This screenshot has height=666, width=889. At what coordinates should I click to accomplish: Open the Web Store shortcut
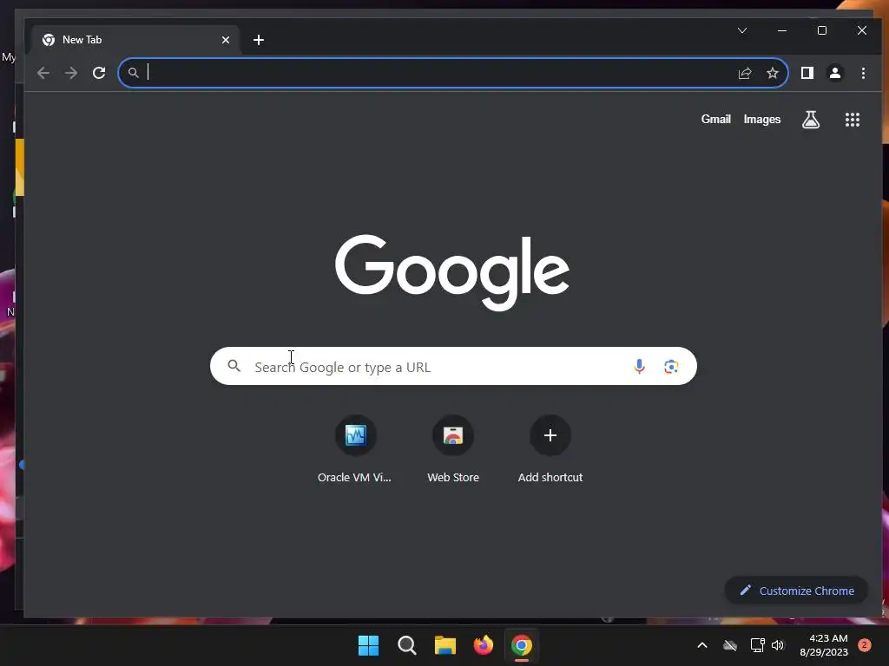453,450
